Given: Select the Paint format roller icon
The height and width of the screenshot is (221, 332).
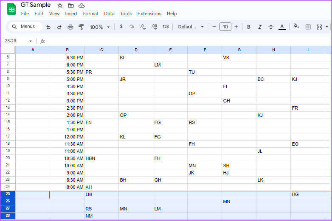Looking at the screenshot, I should (x=81, y=27).
